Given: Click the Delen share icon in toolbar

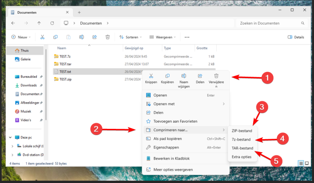Looking at the screenshot, I should point(95,37).
